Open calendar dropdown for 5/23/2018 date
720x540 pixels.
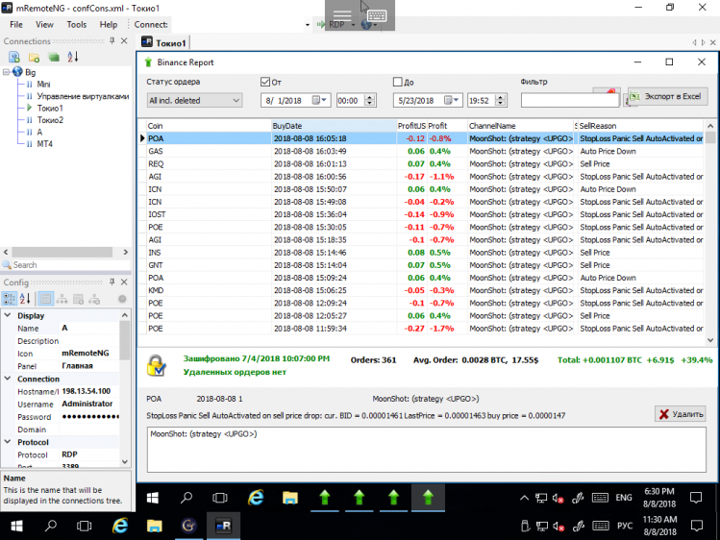tap(452, 100)
